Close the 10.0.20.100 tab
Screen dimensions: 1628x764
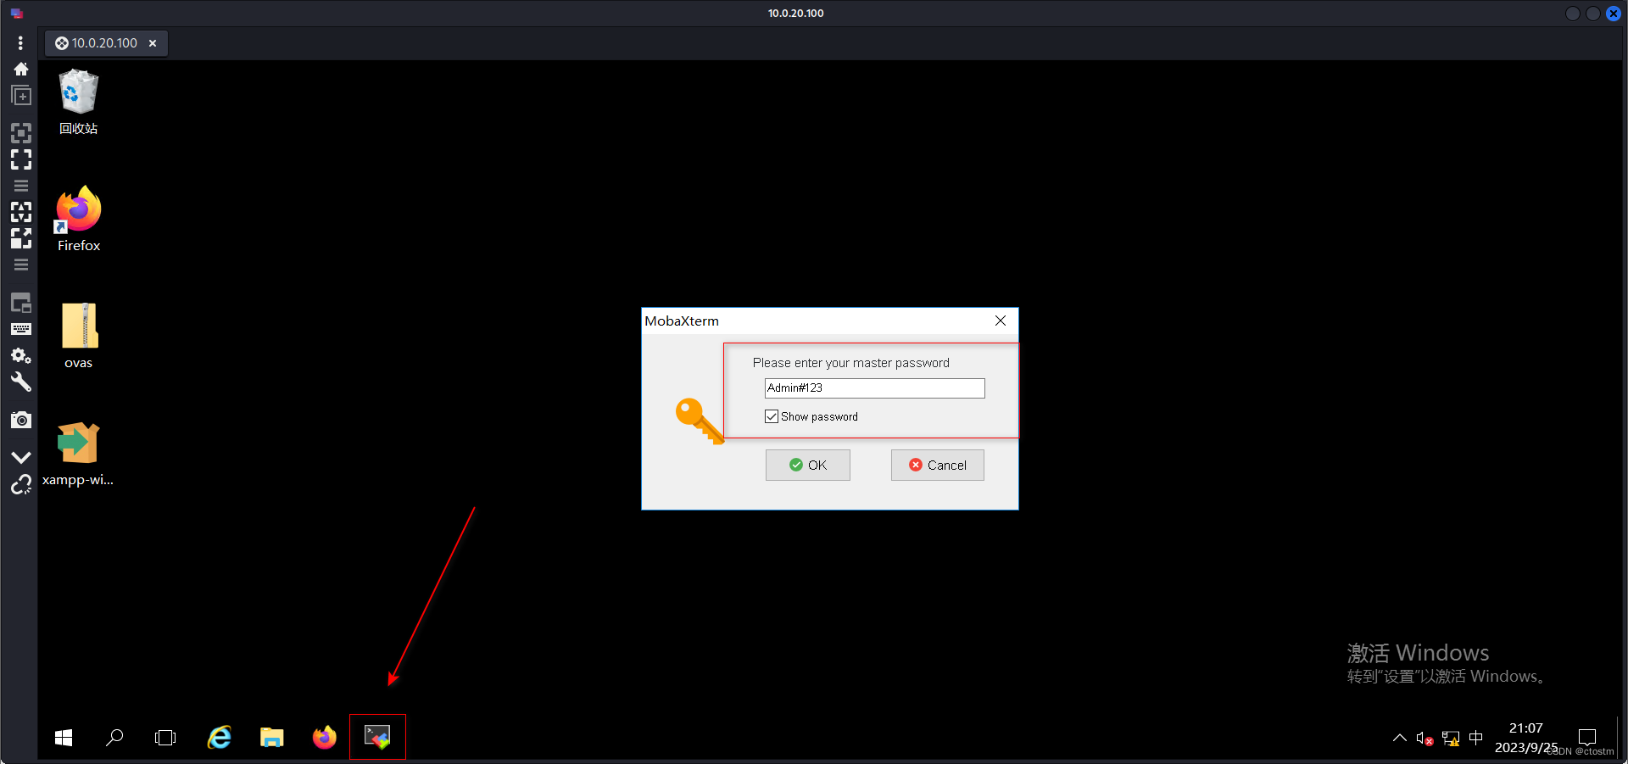pyautogui.click(x=153, y=43)
